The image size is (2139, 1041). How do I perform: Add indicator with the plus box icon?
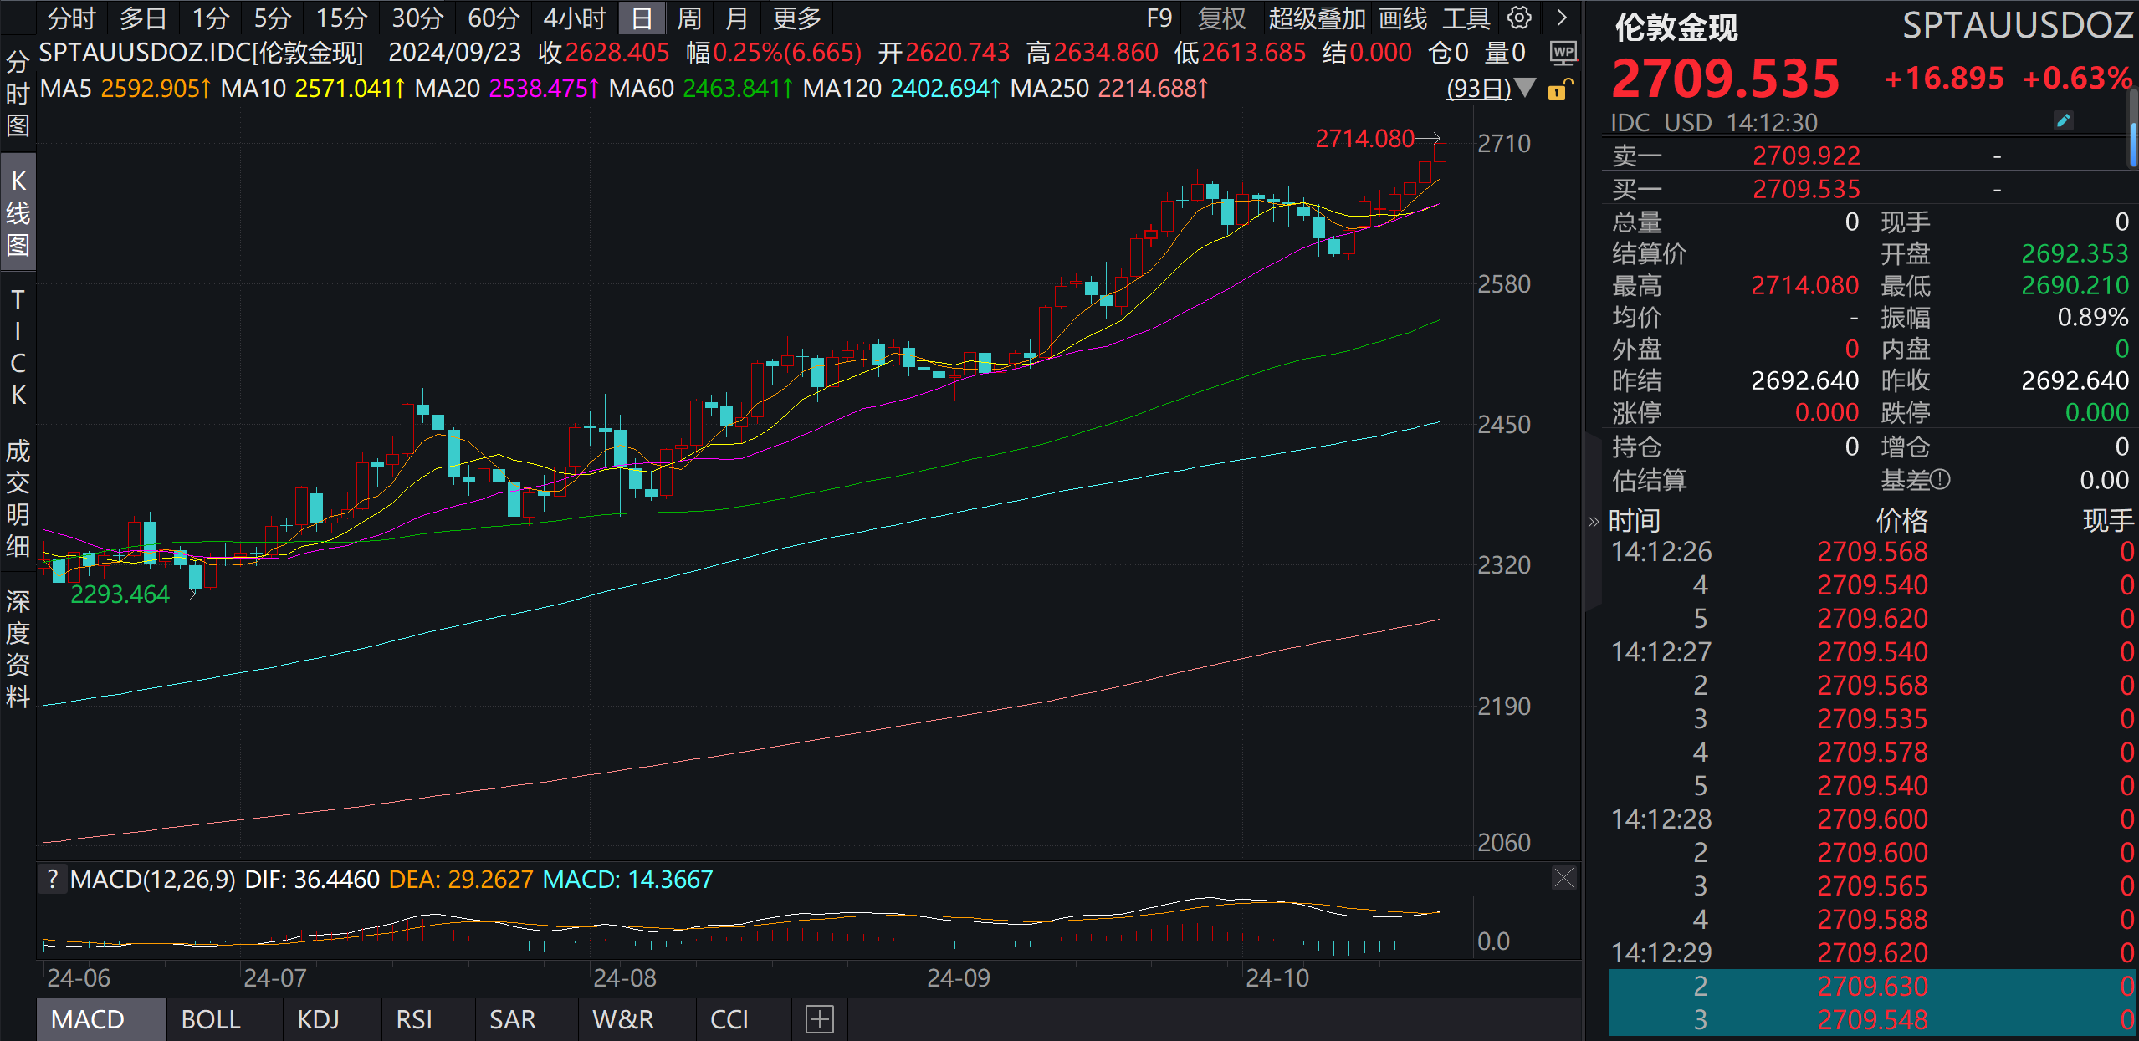(x=819, y=1019)
